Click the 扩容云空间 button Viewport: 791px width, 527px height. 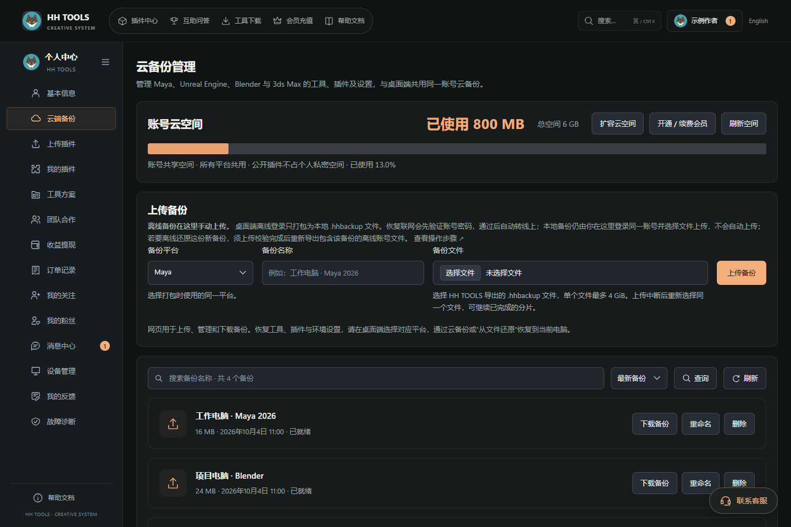click(x=617, y=124)
